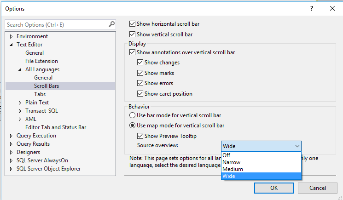Select map mode for vertical scroll bar
This screenshot has width=343, height=200.
(132, 126)
